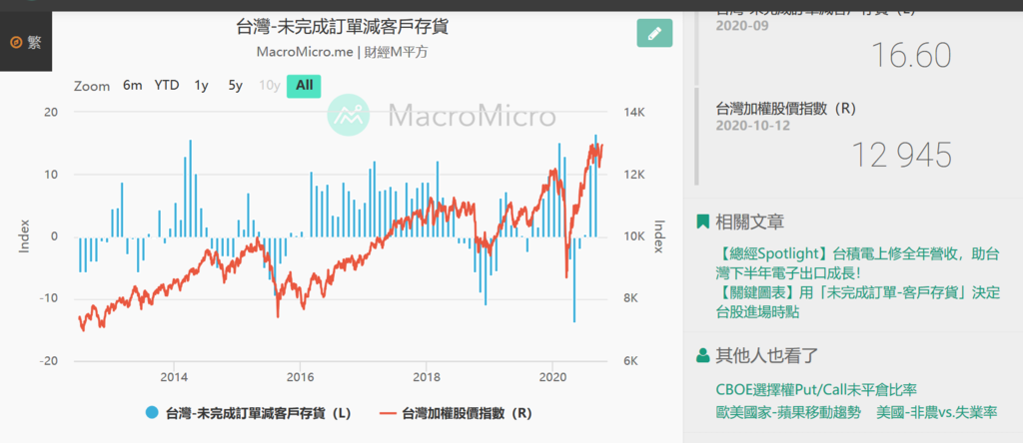Screen dimensions: 1023x443
Task: Select the 5y zoom range
Action: click(236, 86)
